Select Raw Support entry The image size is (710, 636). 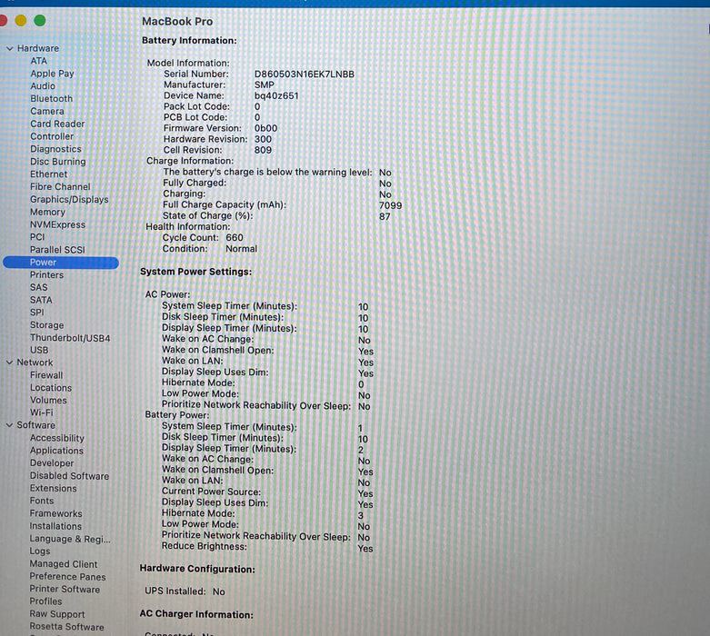(x=57, y=614)
